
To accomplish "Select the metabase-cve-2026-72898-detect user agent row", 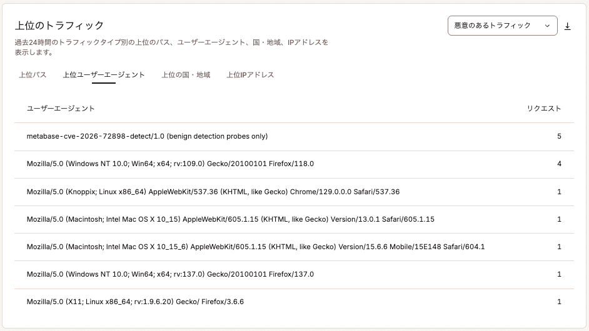I will pyautogui.click(x=294, y=136).
